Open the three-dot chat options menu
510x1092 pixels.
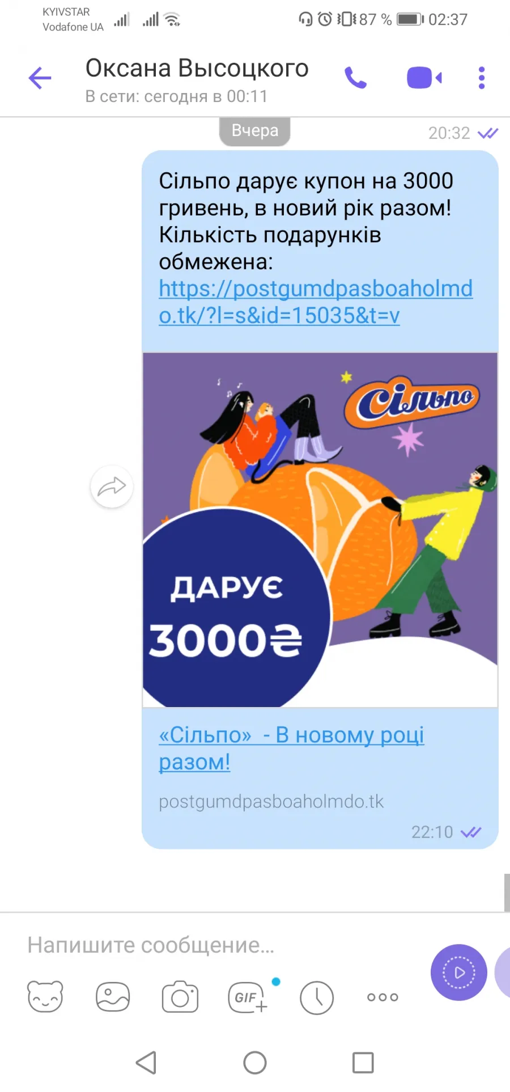click(x=482, y=78)
